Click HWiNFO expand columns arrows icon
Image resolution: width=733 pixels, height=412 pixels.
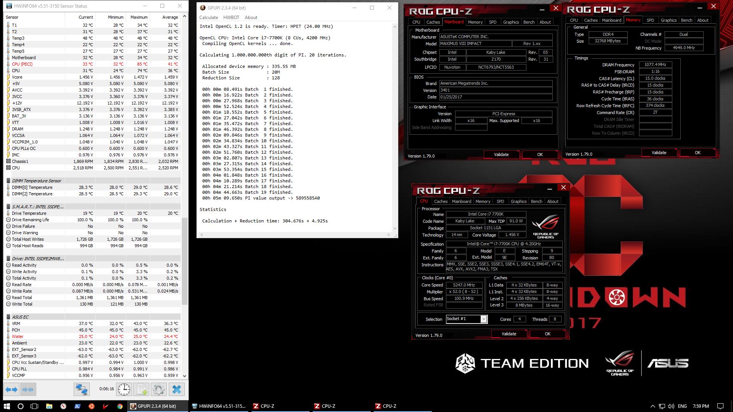(x=11, y=389)
